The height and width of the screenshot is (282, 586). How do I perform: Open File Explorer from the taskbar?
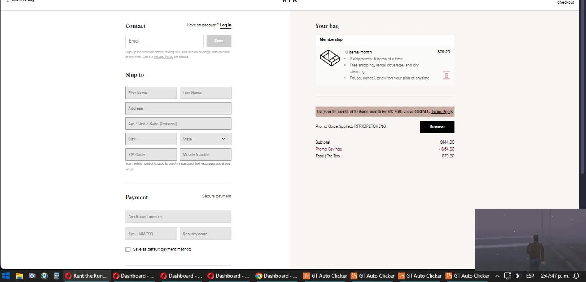coord(19,276)
